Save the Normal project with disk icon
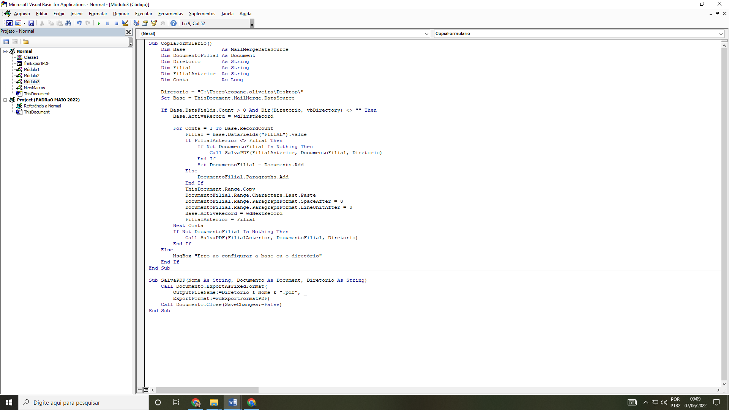 point(31,23)
